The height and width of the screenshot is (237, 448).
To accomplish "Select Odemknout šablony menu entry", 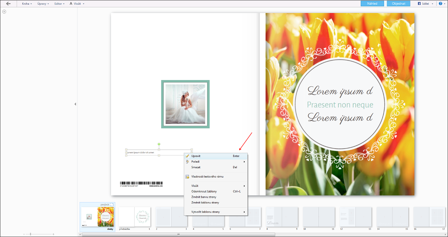I will click(216, 191).
